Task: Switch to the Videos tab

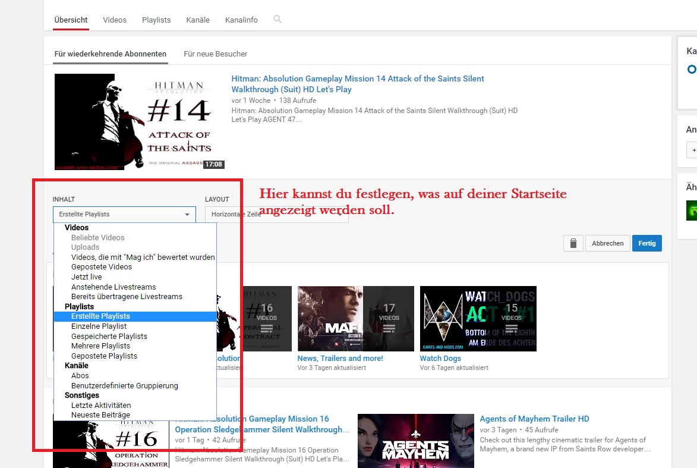Action: click(x=115, y=20)
